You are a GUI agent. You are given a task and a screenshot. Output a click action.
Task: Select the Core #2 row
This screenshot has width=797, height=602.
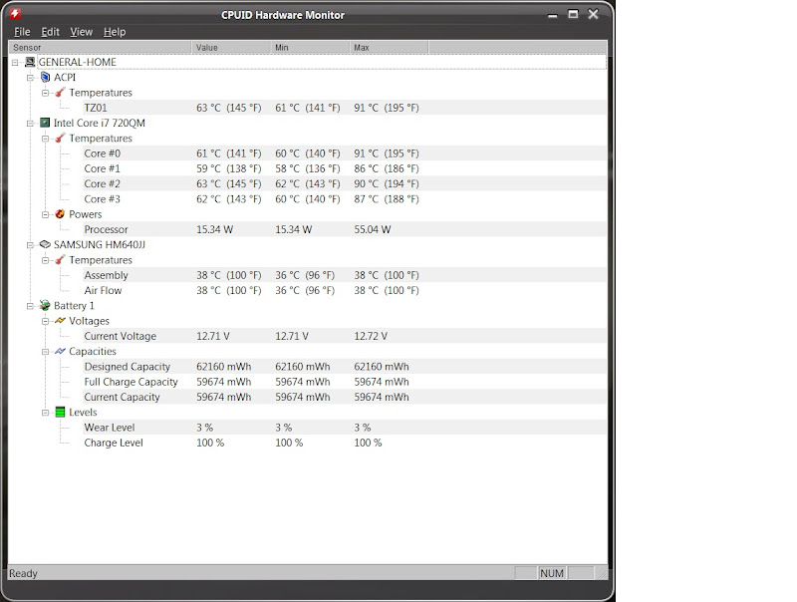tap(345, 184)
